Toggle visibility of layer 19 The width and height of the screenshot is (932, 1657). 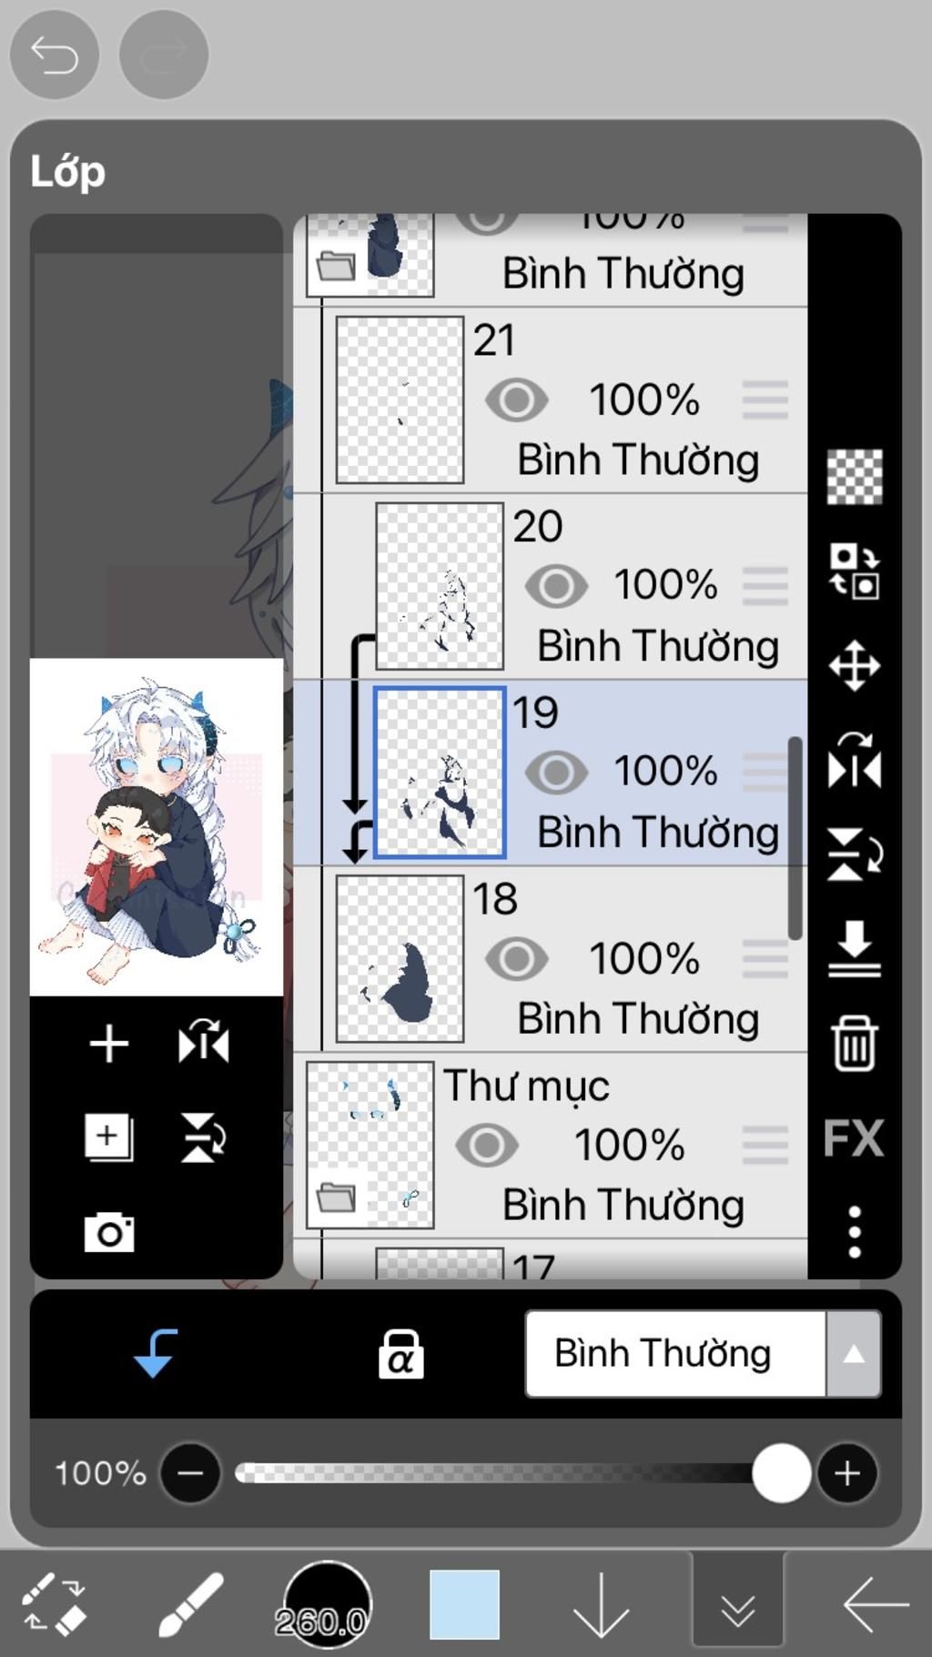pos(556,772)
